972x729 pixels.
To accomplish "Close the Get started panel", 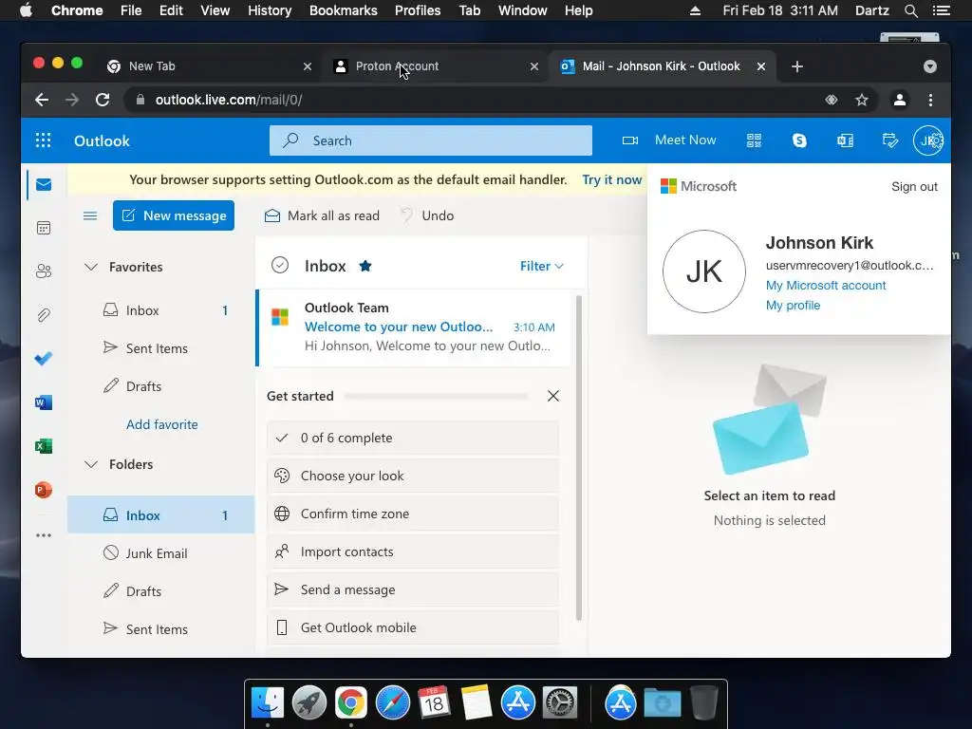I will 553,396.
